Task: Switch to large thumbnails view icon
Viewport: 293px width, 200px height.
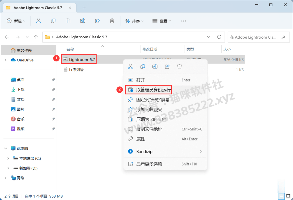Action: click(288, 196)
